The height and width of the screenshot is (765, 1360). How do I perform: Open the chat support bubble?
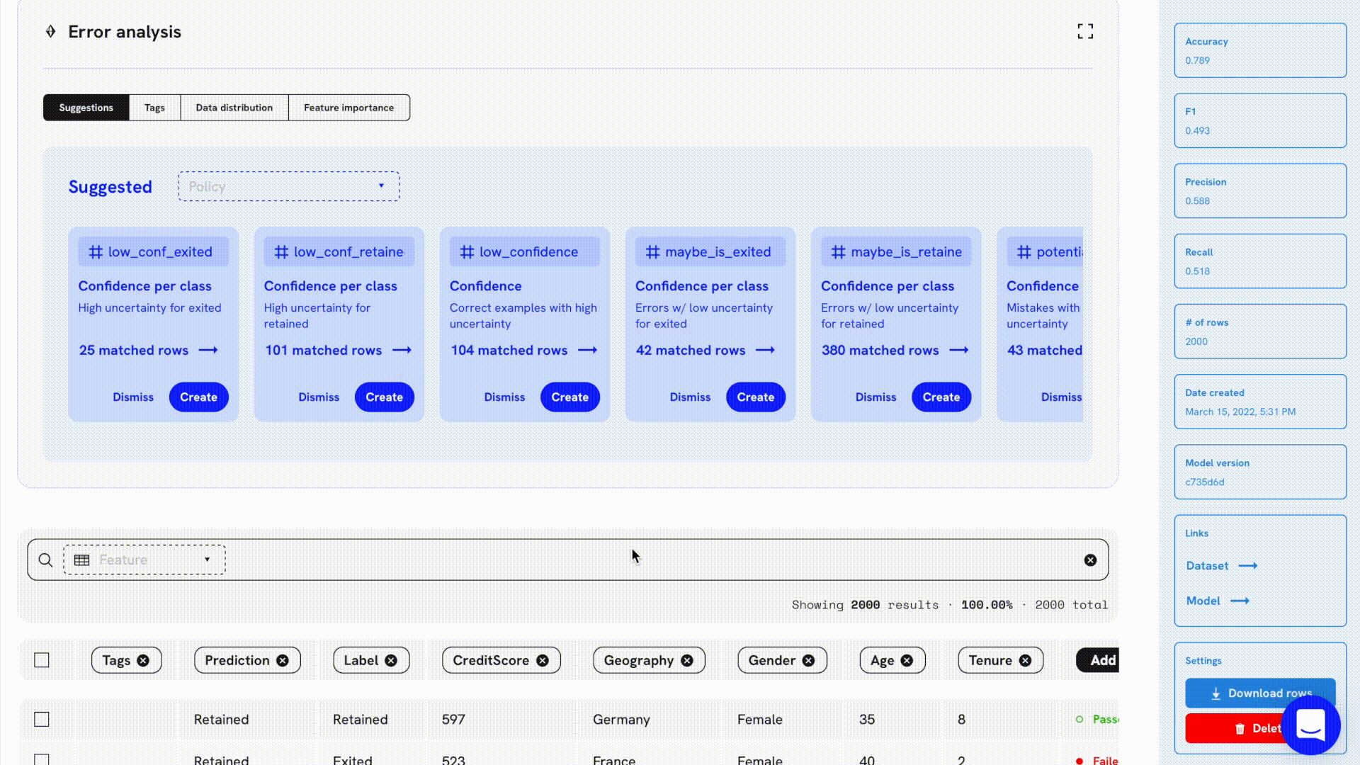point(1310,725)
